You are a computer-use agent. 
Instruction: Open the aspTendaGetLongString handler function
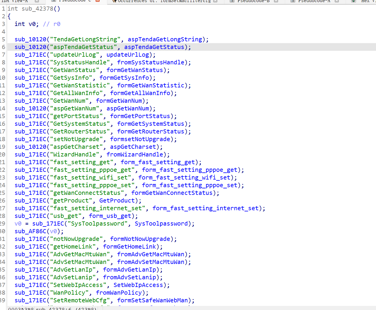coord(165,39)
